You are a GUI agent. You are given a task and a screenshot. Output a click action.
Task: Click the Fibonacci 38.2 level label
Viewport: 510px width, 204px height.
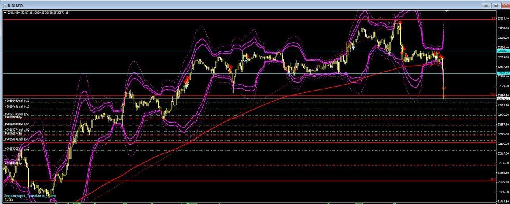pos(493,141)
